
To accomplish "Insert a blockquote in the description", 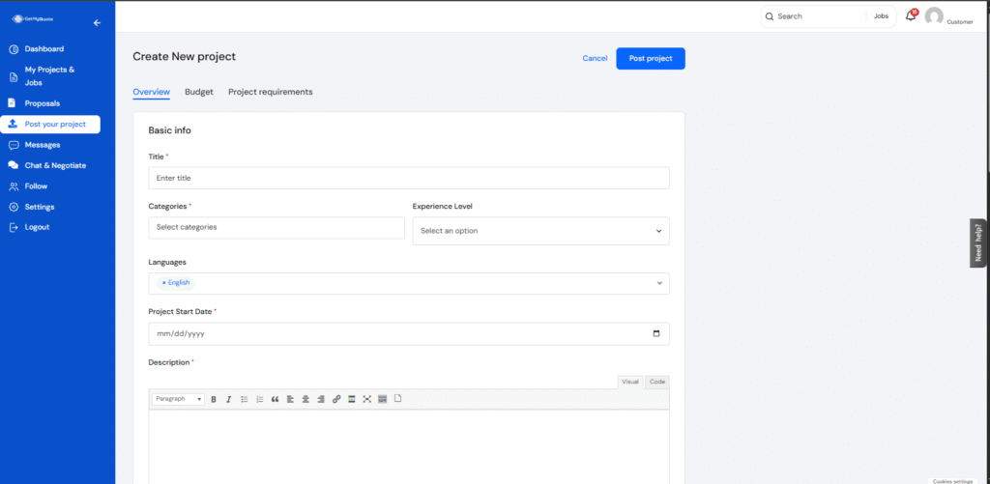I will pos(275,399).
